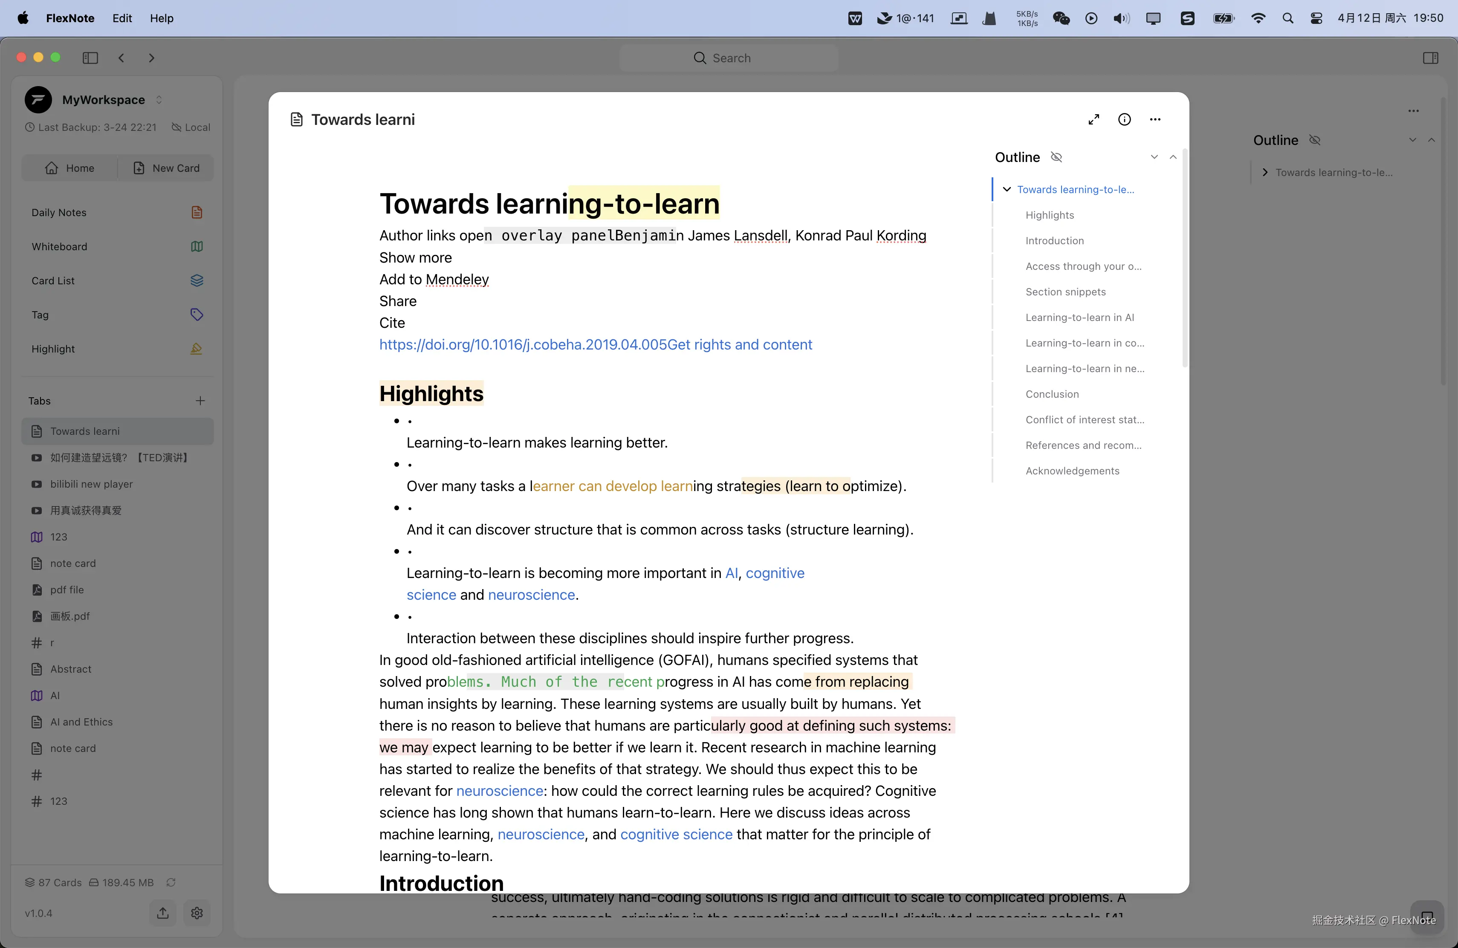Image resolution: width=1458 pixels, height=948 pixels.
Task: Open the doi.org article link
Action: [523, 344]
